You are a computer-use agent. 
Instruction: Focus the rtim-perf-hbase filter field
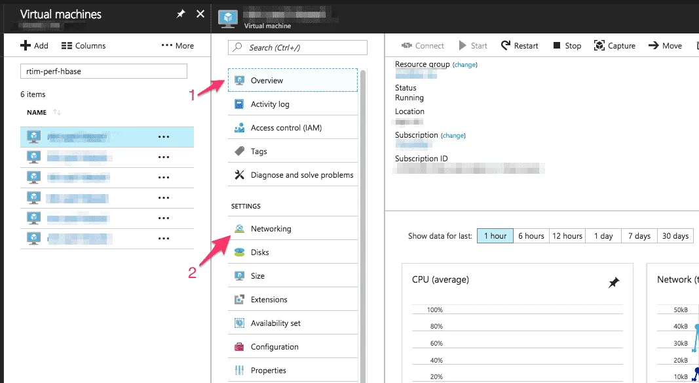pos(104,71)
